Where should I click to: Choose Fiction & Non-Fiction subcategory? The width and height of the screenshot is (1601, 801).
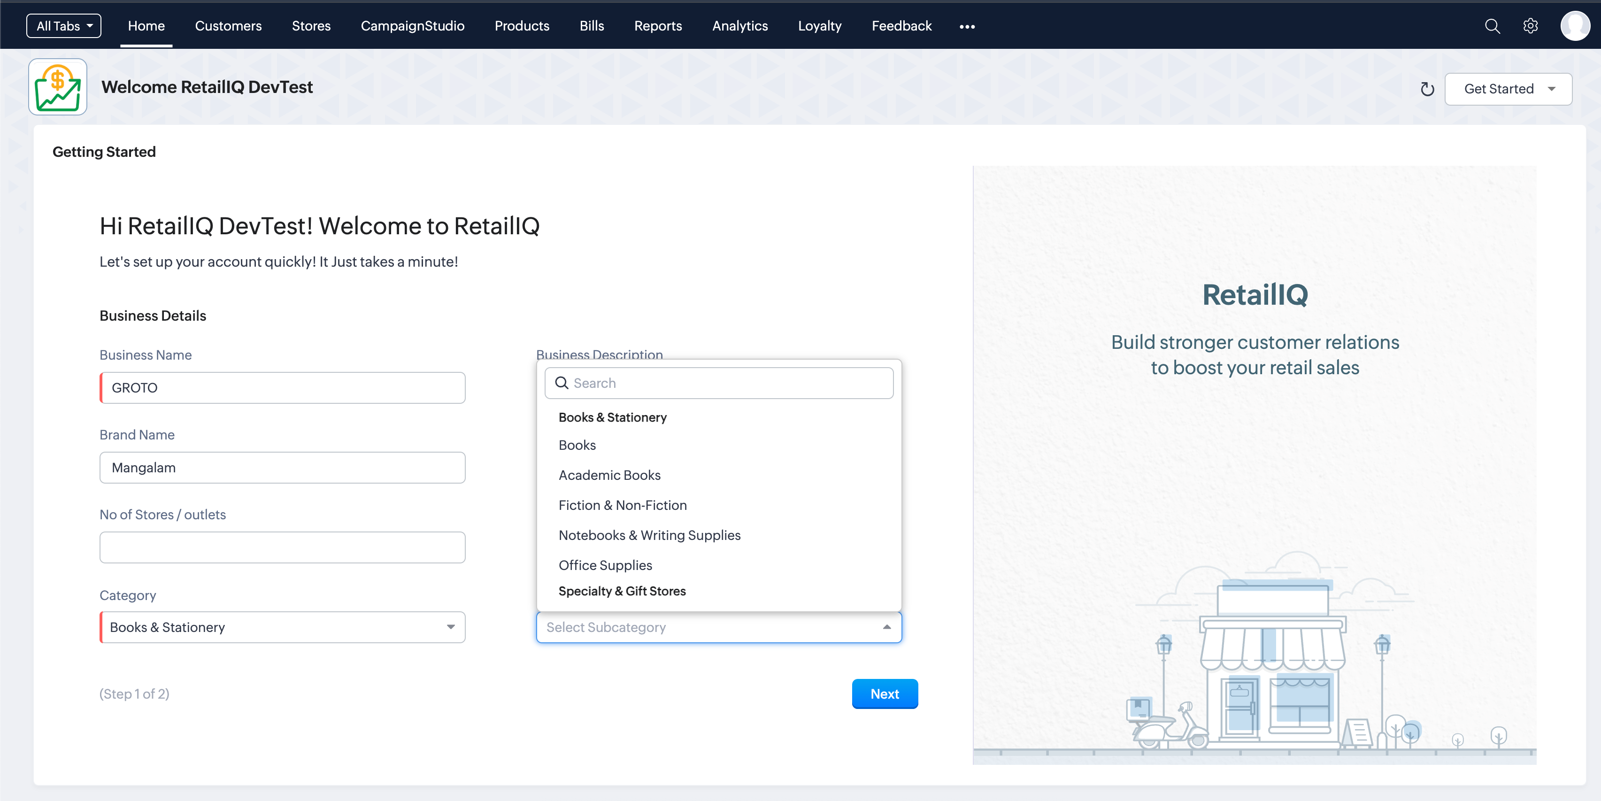(x=719, y=505)
